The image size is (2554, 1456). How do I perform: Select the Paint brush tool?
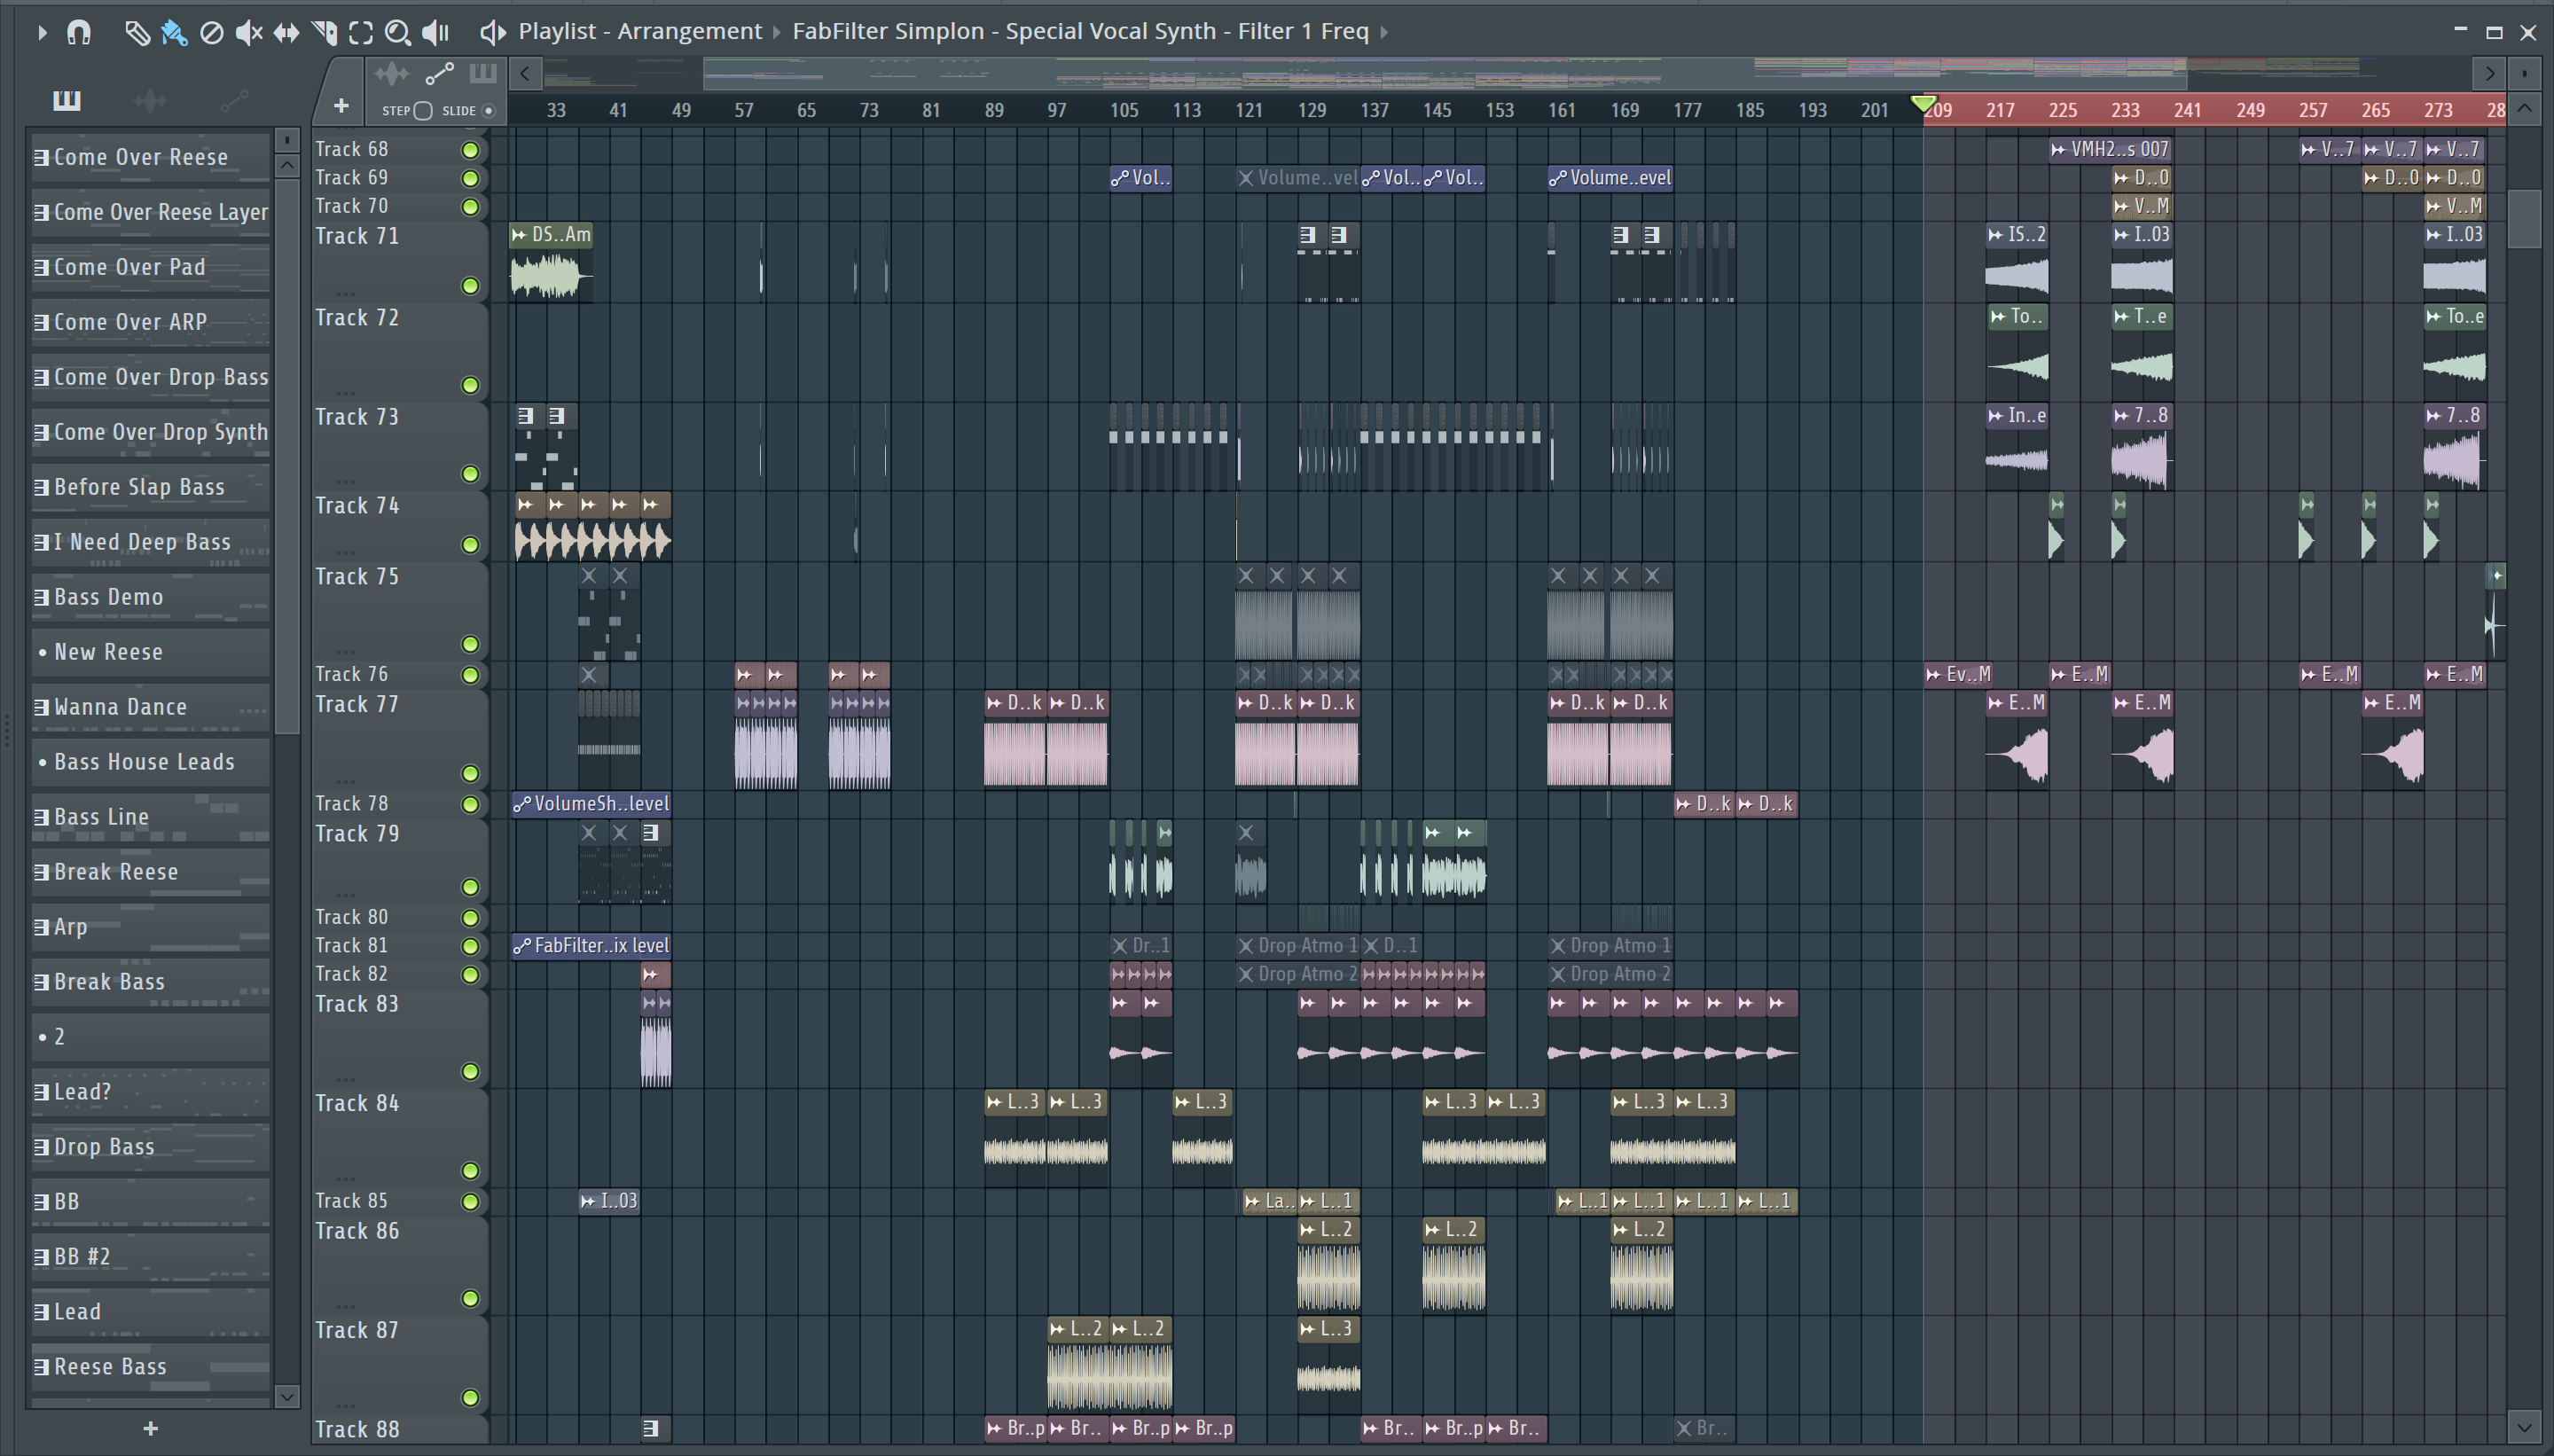(x=174, y=32)
